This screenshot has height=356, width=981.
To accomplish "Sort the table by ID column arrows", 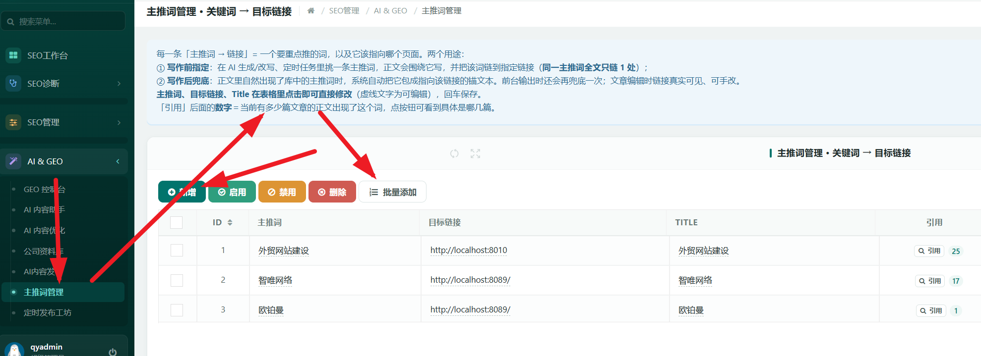I will [230, 222].
